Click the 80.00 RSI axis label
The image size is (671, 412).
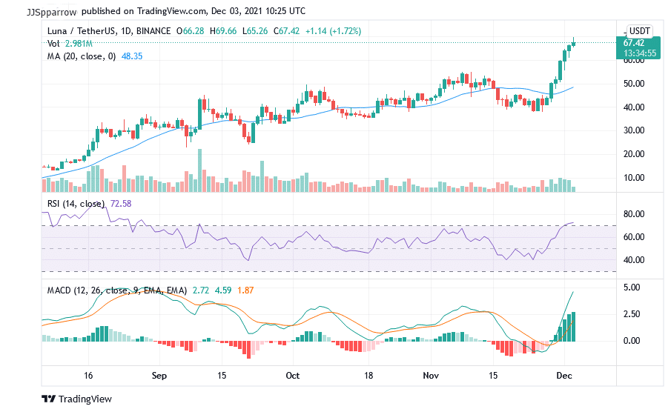(x=634, y=214)
